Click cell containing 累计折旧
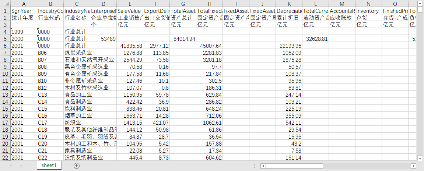Image resolution: width=424 pixels, height=171 pixels. (x=289, y=18)
